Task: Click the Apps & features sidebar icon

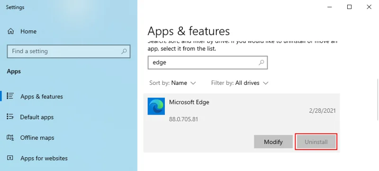Action: click(x=10, y=96)
